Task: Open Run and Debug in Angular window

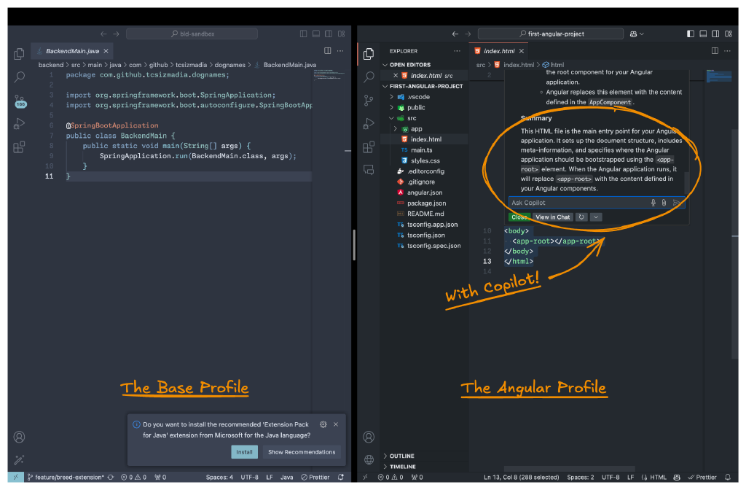Action: 369,123
